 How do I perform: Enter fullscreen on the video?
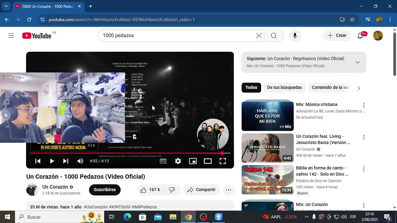[223, 161]
